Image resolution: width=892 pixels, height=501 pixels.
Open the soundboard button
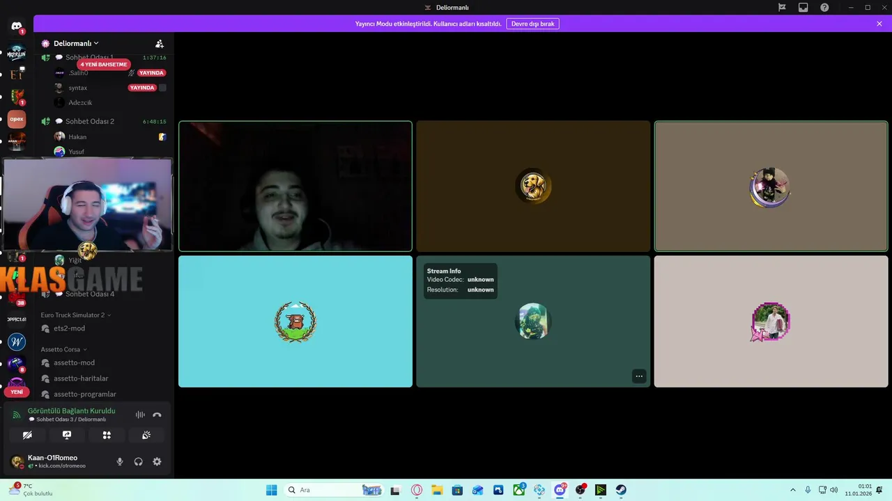(x=146, y=435)
